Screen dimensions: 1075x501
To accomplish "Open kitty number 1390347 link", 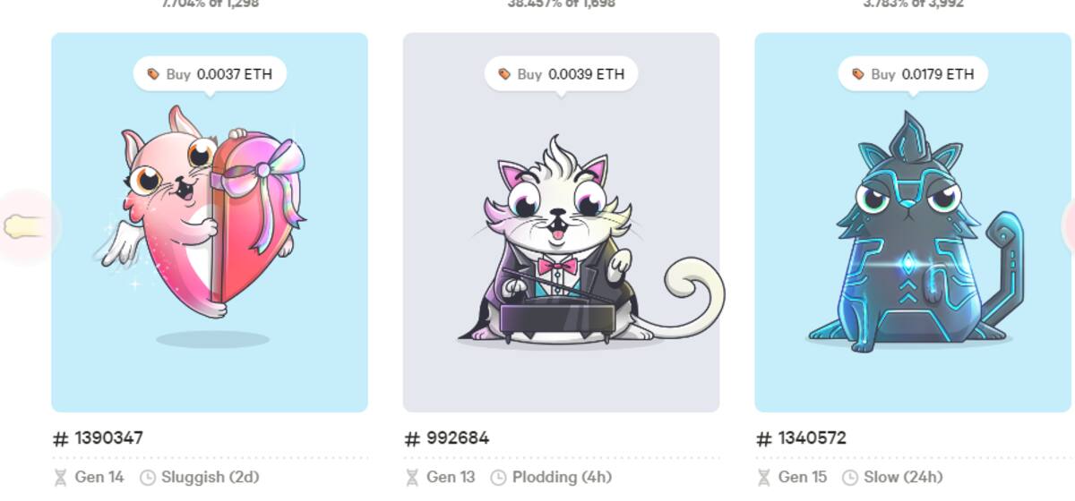I will [99, 438].
